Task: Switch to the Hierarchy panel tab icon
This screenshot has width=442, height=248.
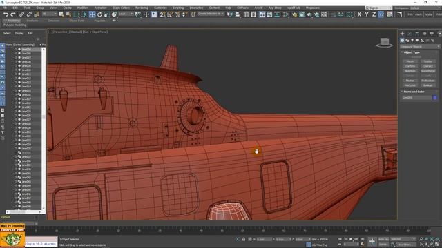Action: point(417,34)
